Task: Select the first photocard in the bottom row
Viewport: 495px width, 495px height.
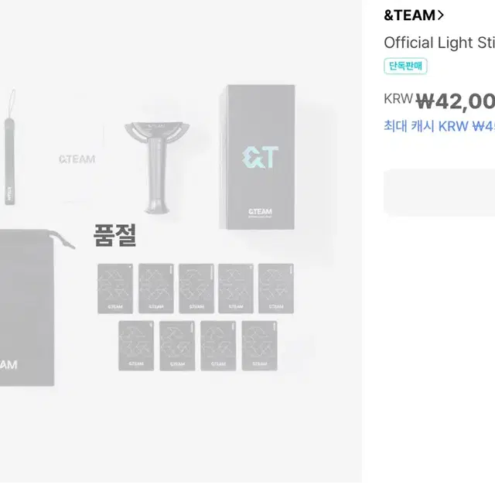Action: click(136, 345)
